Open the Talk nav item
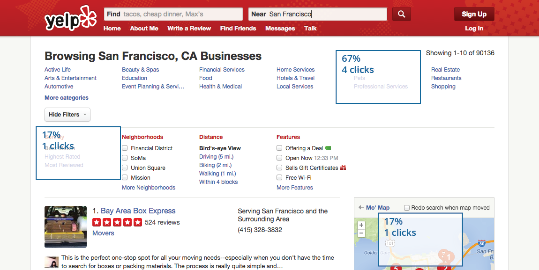 [310, 28]
